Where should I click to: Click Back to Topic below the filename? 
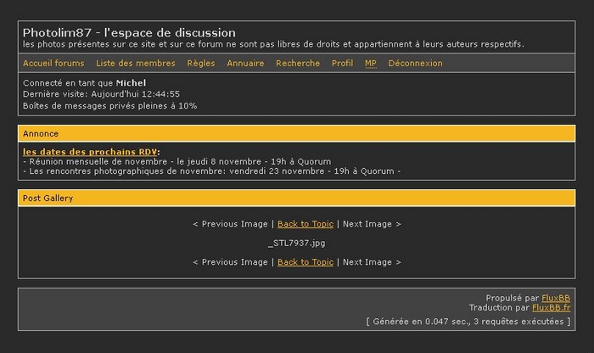(305, 262)
